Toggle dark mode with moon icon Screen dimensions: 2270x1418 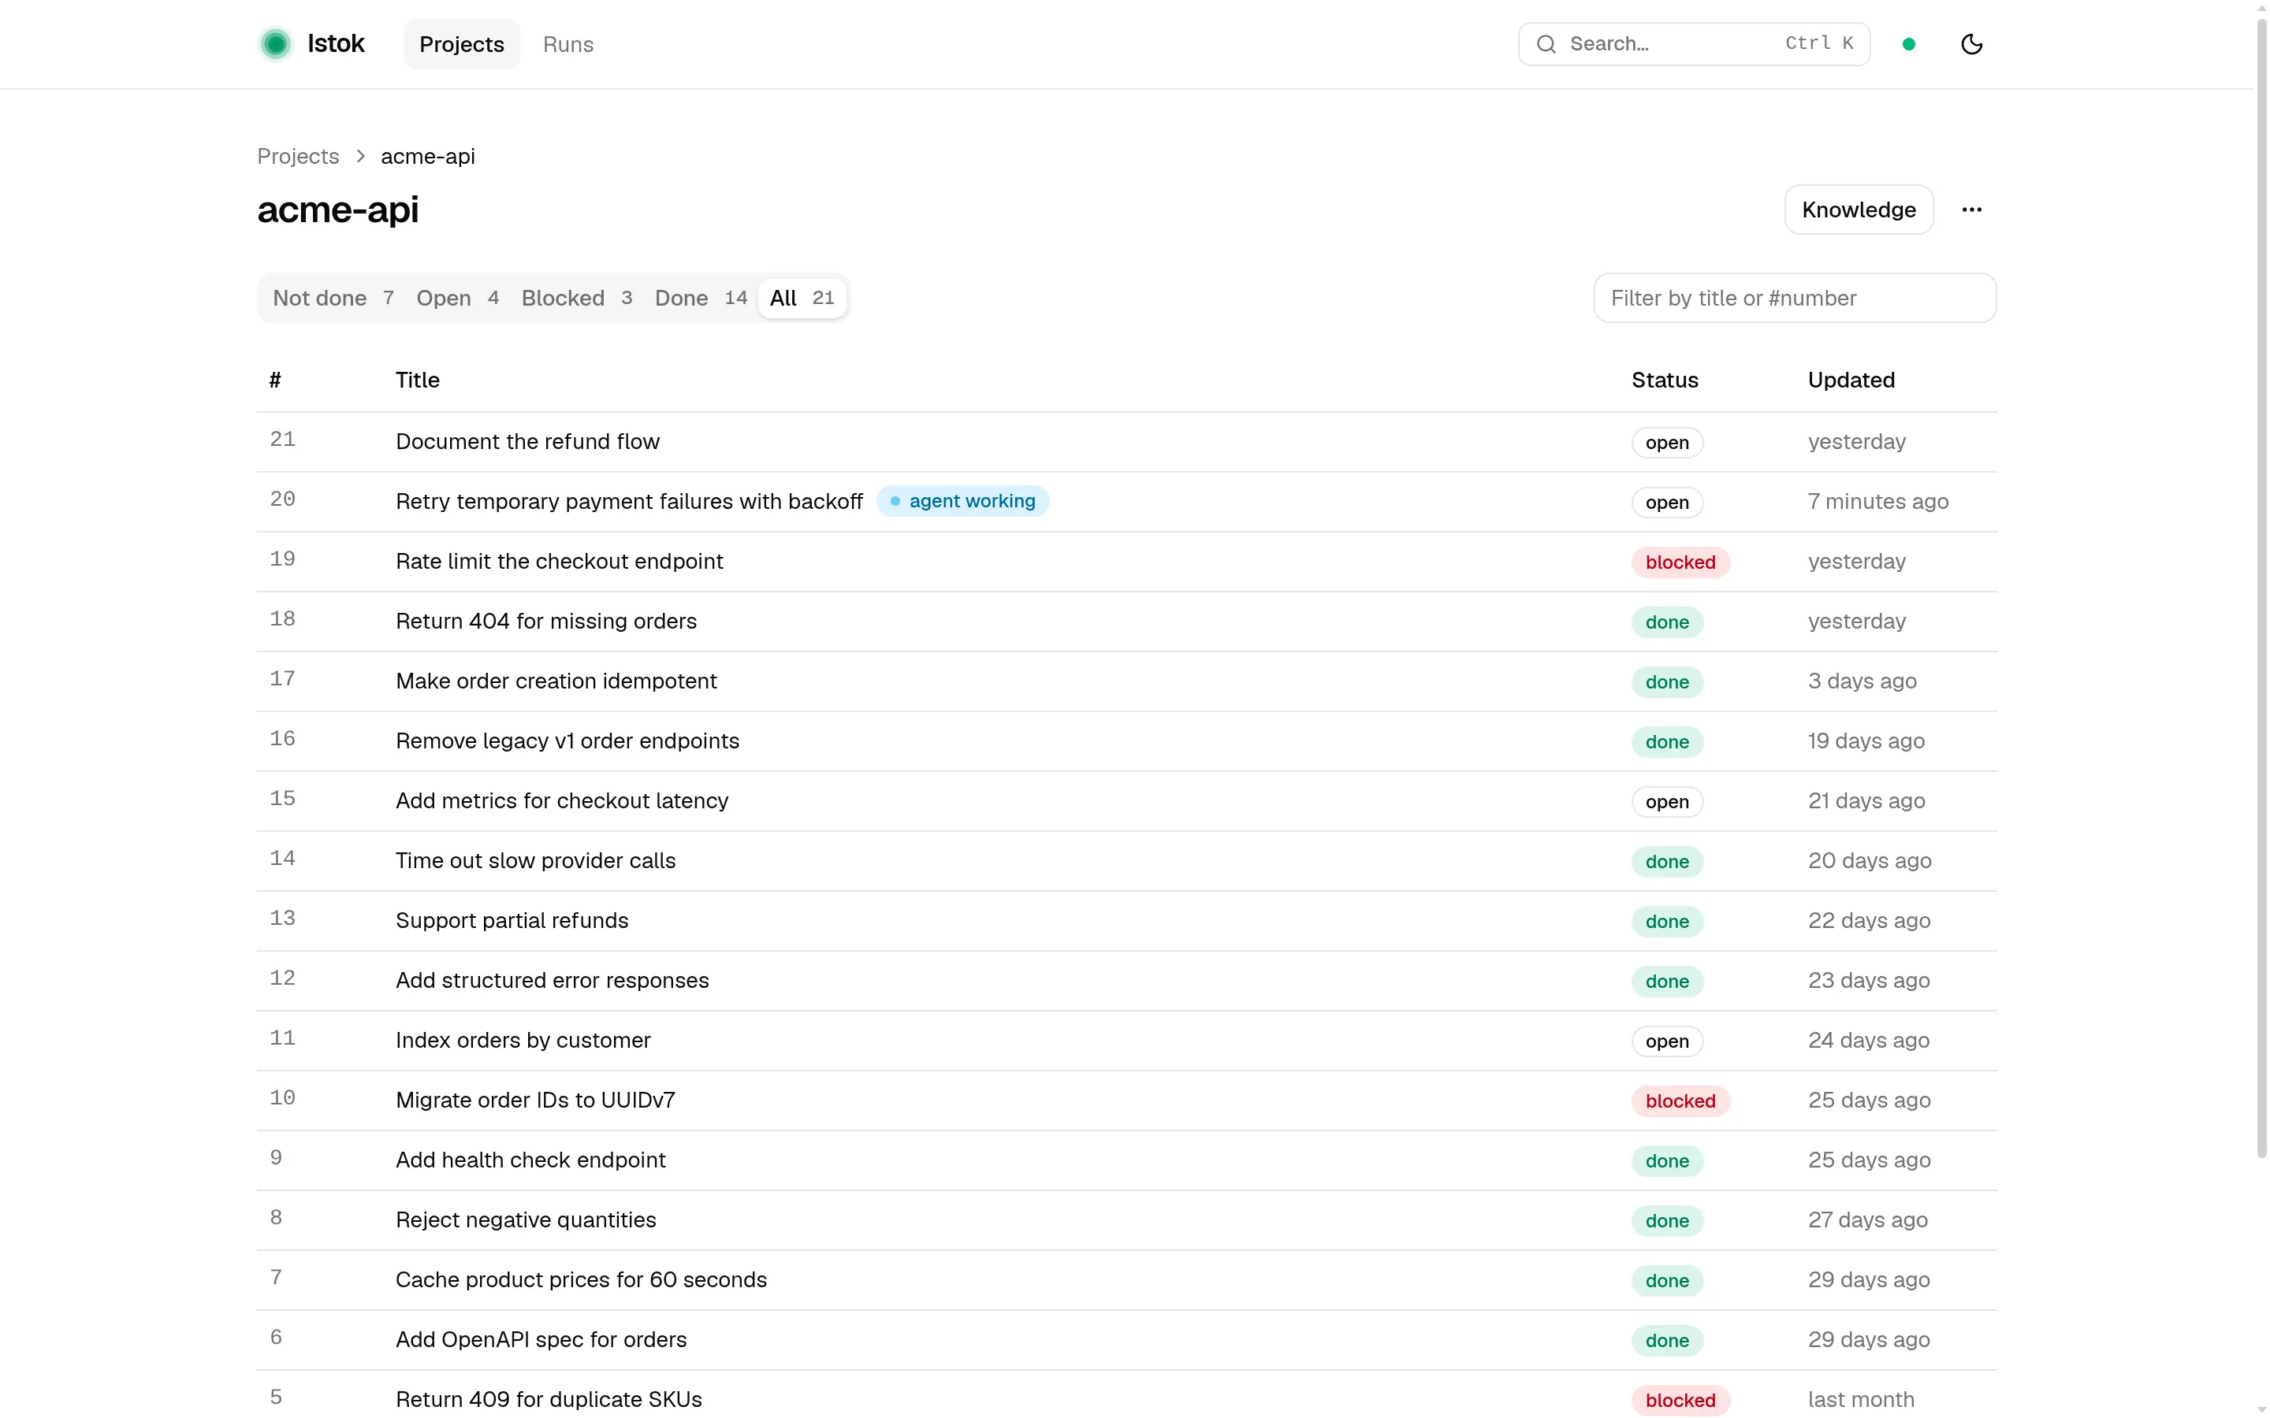pos(1972,44)
